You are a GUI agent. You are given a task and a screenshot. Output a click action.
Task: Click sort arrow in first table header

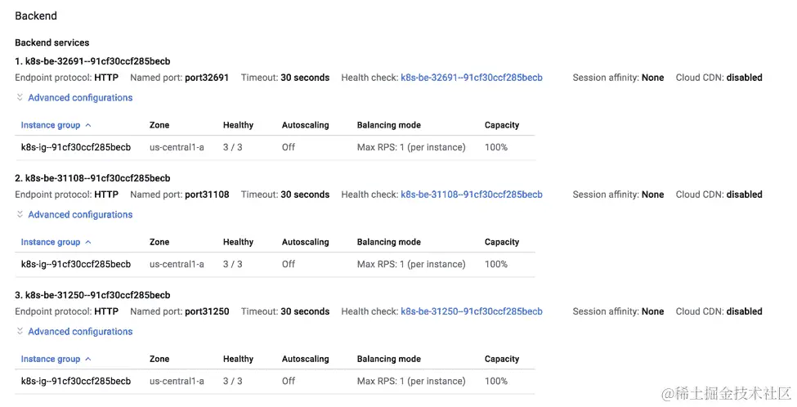88,125
